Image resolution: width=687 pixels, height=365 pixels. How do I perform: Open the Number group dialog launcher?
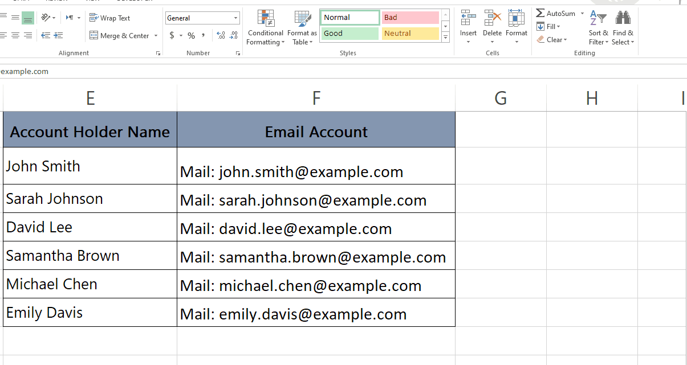point(238,53)
